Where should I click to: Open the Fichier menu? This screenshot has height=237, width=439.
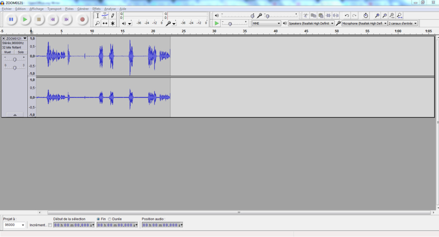coord(7,9)
